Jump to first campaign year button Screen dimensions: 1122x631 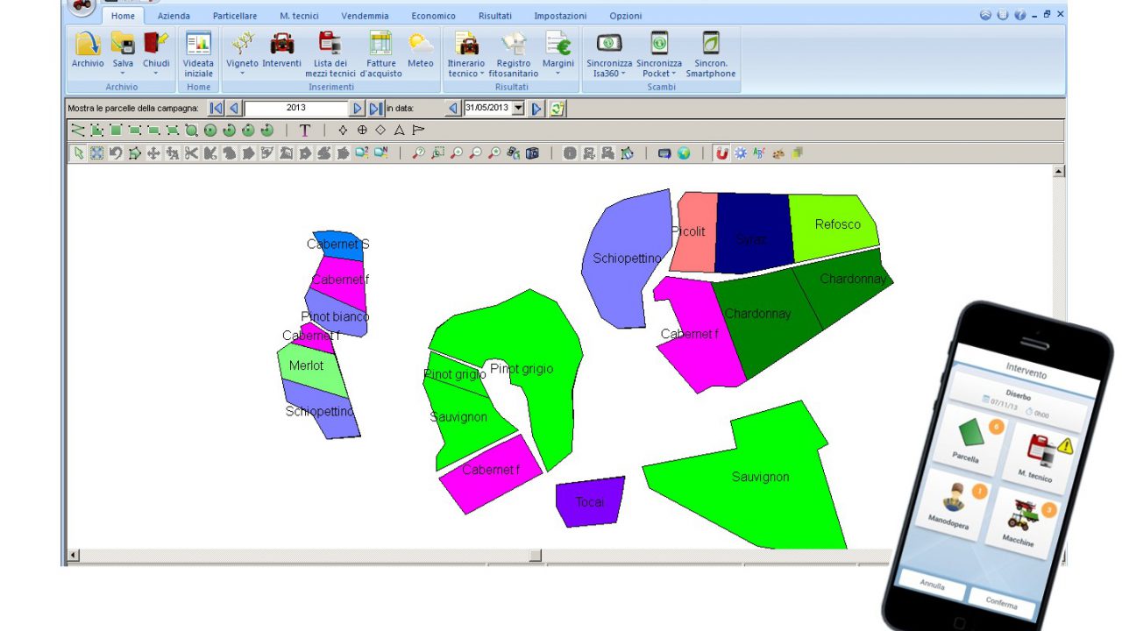pos(216,109)
